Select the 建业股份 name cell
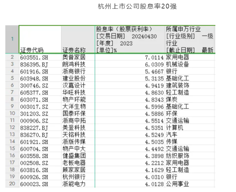236x192 pixels. click(78, 78)
